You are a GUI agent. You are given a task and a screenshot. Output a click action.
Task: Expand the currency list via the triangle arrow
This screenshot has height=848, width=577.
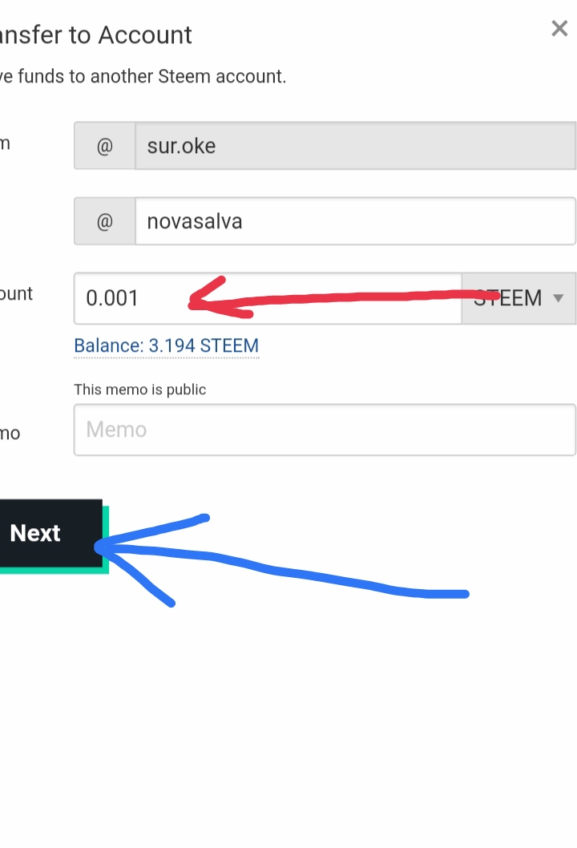click(x=559, y=298)
